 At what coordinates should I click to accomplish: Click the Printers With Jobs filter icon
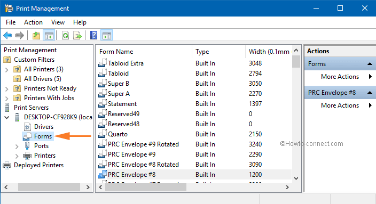click(x=17, y=98)
